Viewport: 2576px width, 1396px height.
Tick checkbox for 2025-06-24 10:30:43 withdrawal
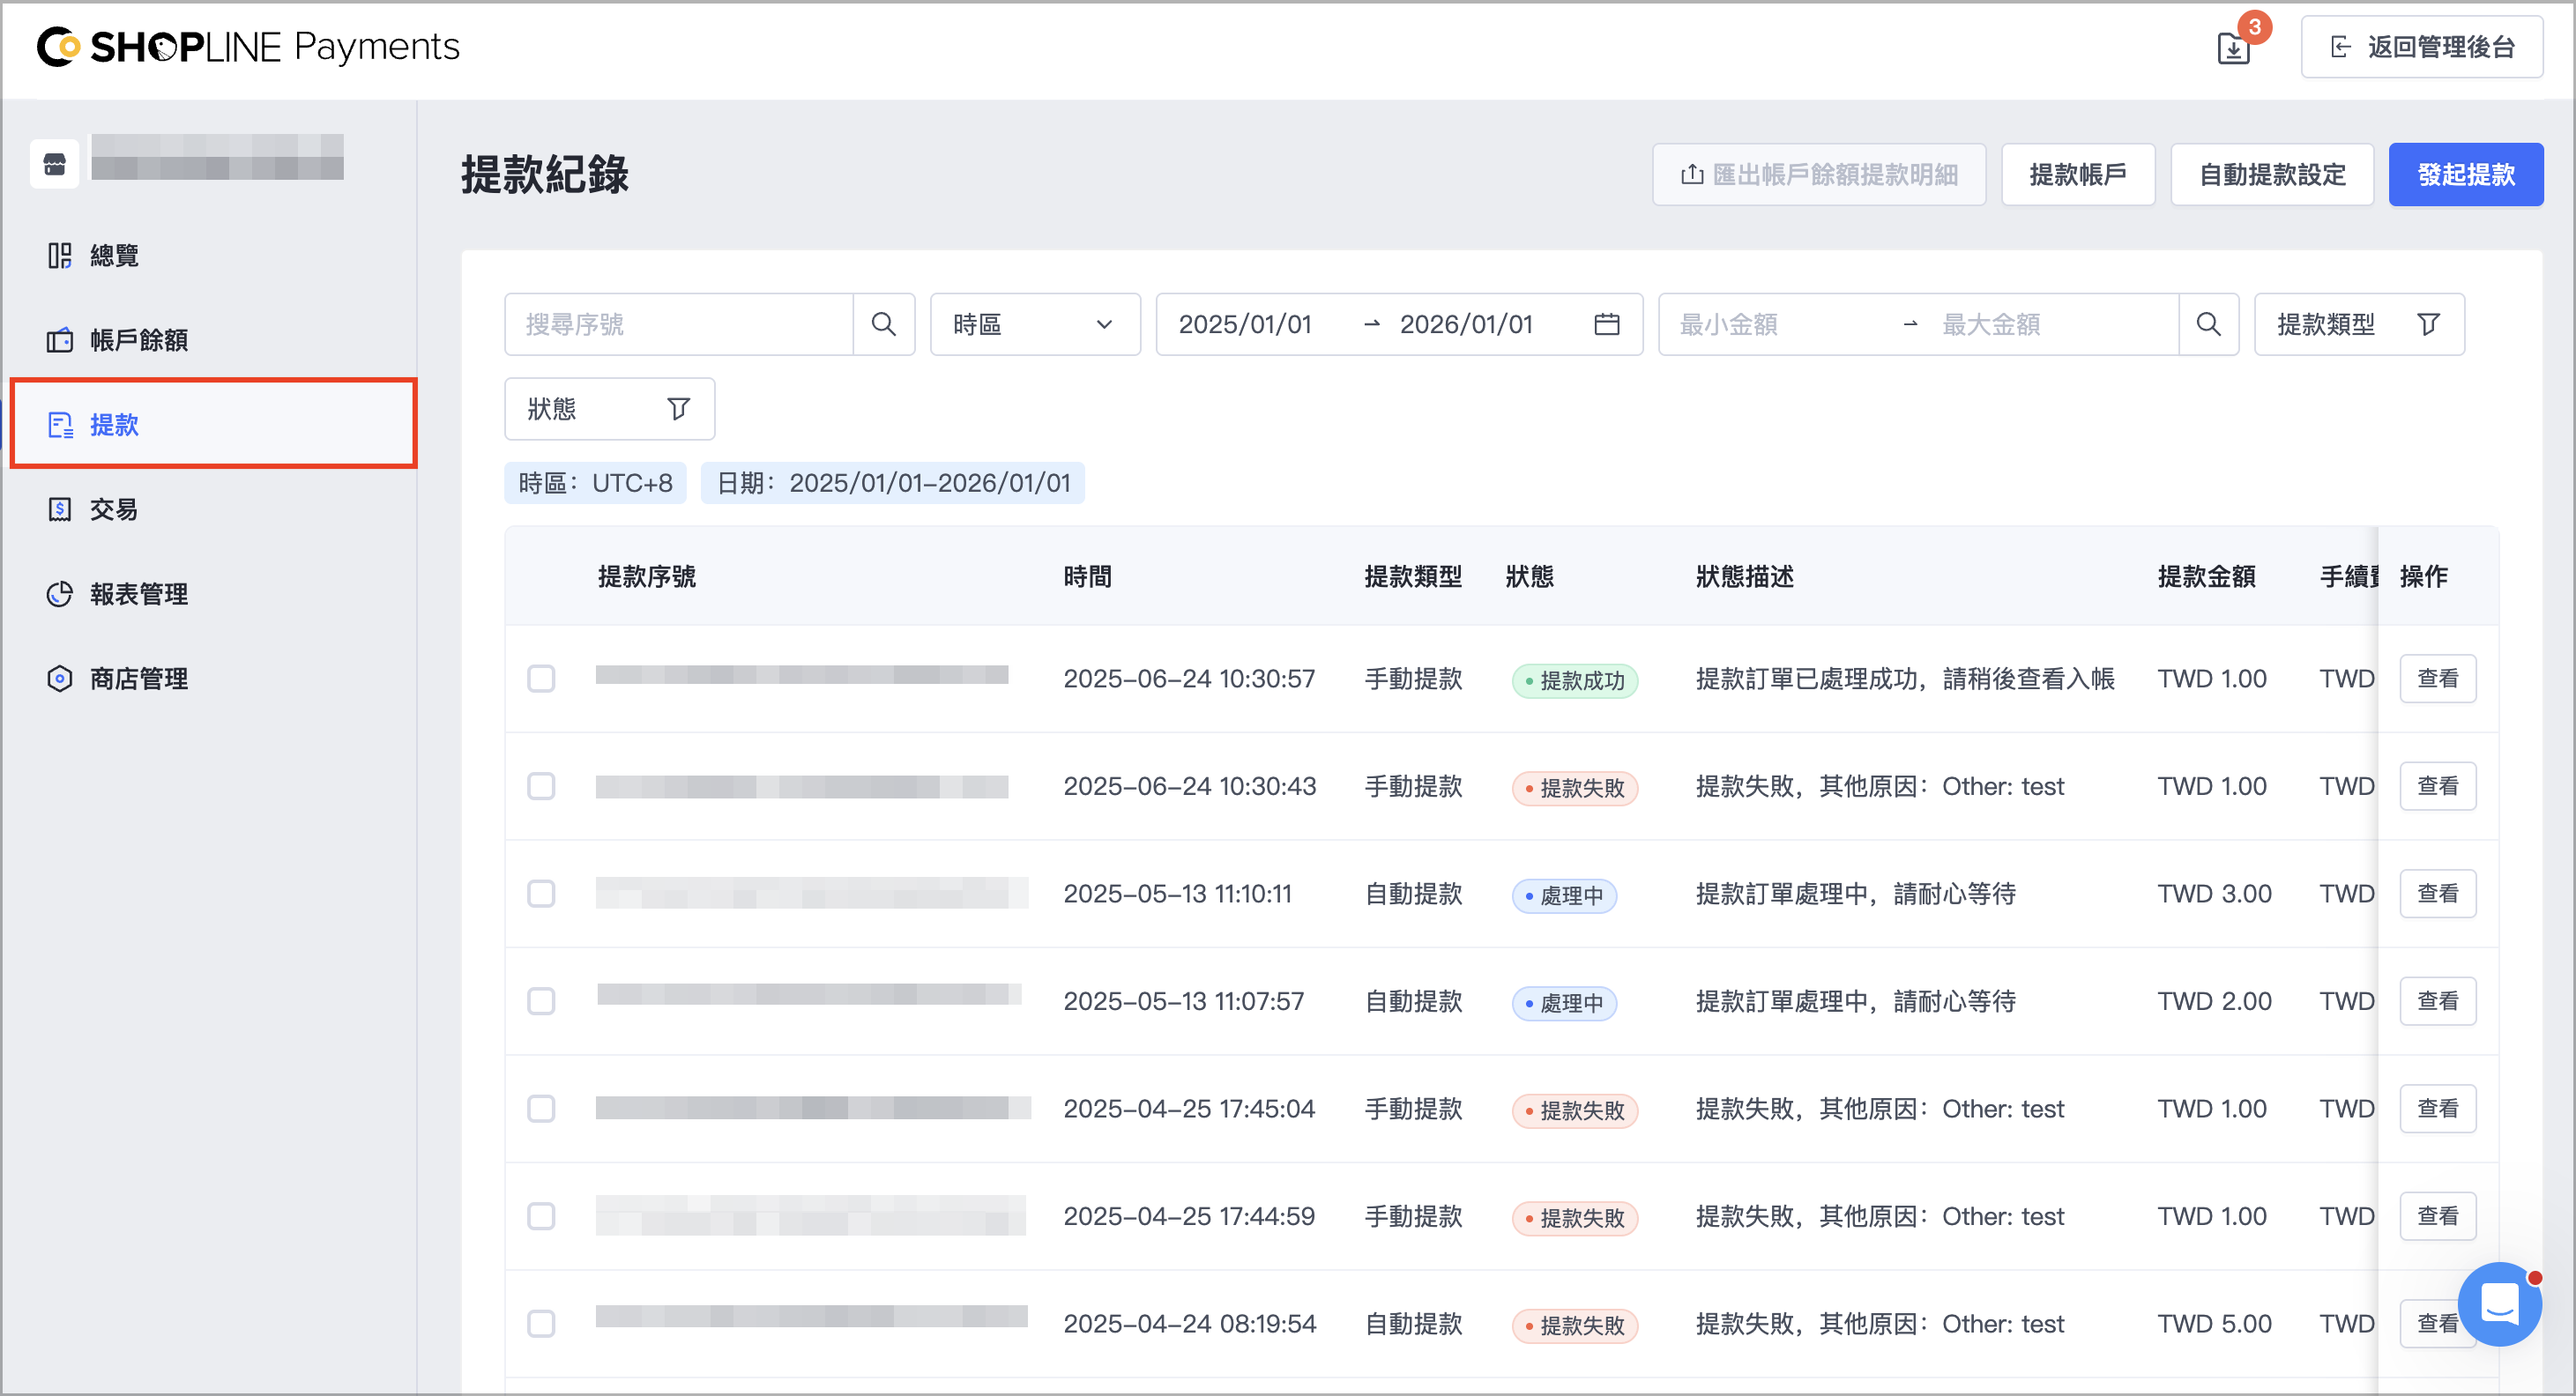point(541,786)
